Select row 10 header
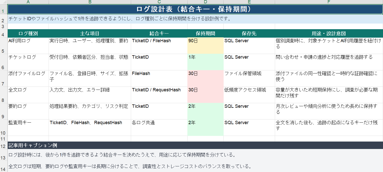Viewport: 383px width, 172px height. tap(4, 128)
